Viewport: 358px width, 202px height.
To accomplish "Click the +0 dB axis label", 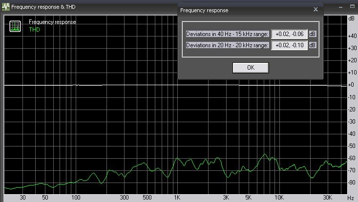I will (x=351, y=85).
